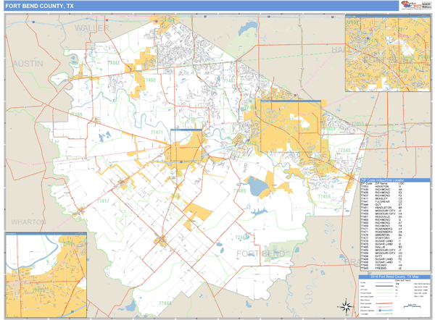The width and height of the screenshot is (435, 320).
Task: Click the large blue lake near 77469
Action: point(258,186)
